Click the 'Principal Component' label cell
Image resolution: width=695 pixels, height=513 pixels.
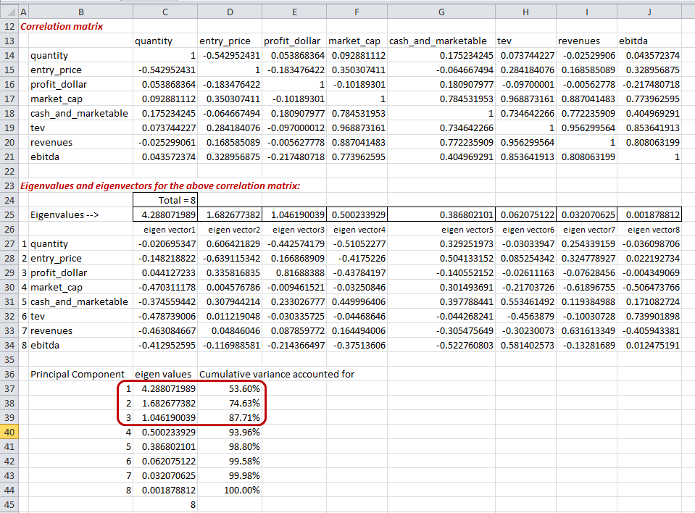coord(78,375)
